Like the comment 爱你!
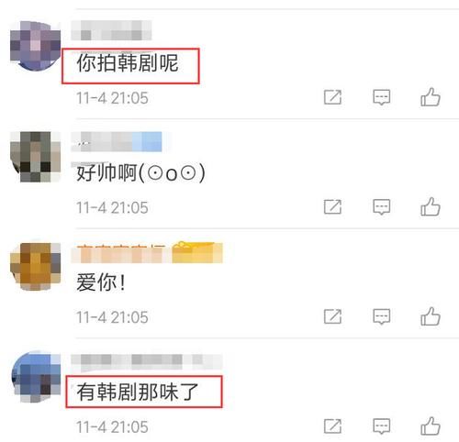 431,316
